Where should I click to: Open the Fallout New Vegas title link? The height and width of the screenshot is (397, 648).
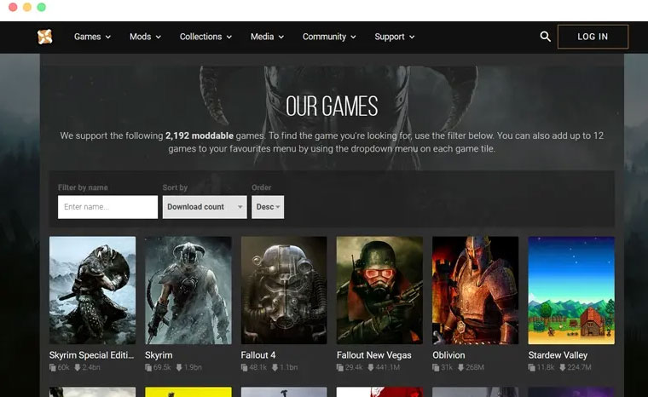[374, 355]
